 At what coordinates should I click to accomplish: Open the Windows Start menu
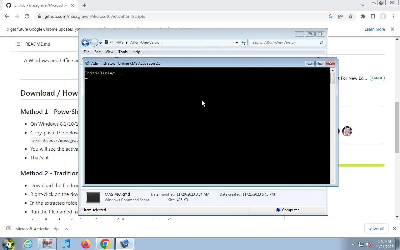click(8, 244)
